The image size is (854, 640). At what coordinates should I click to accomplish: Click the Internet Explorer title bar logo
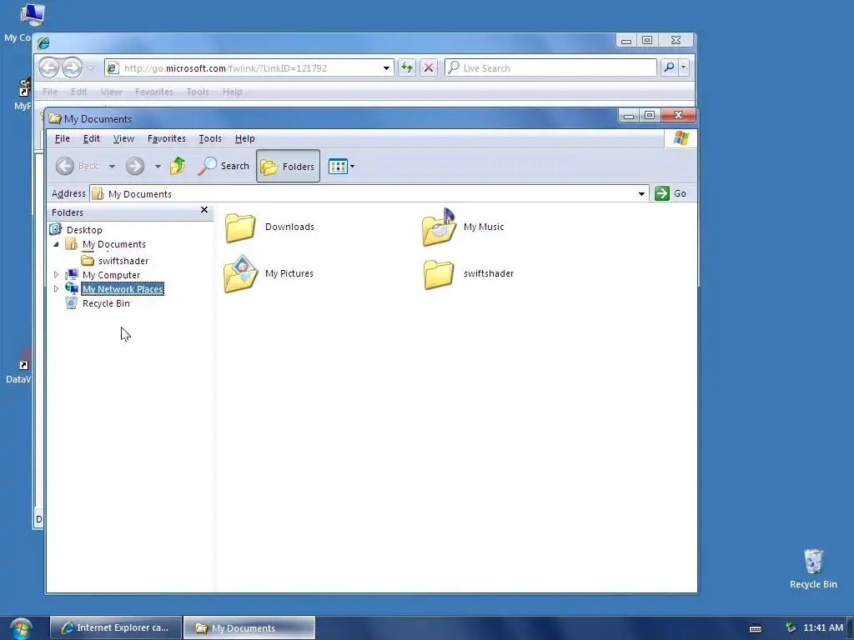[x=43, y=43]
